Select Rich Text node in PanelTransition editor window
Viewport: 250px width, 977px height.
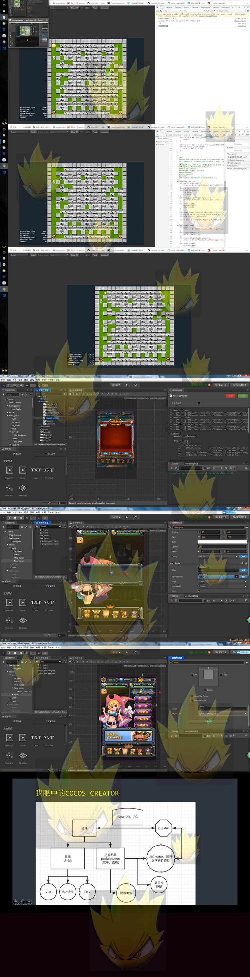49,470
